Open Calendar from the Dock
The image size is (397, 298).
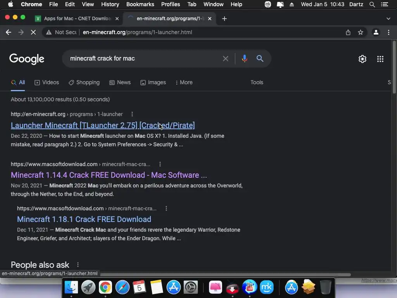click(x=139, y=288)
